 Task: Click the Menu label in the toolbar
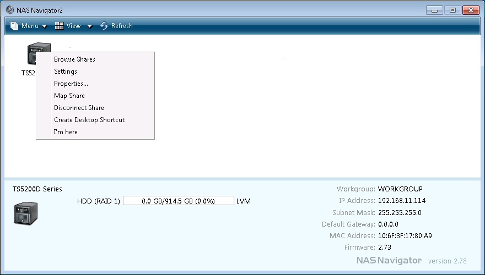coord(30,26)
